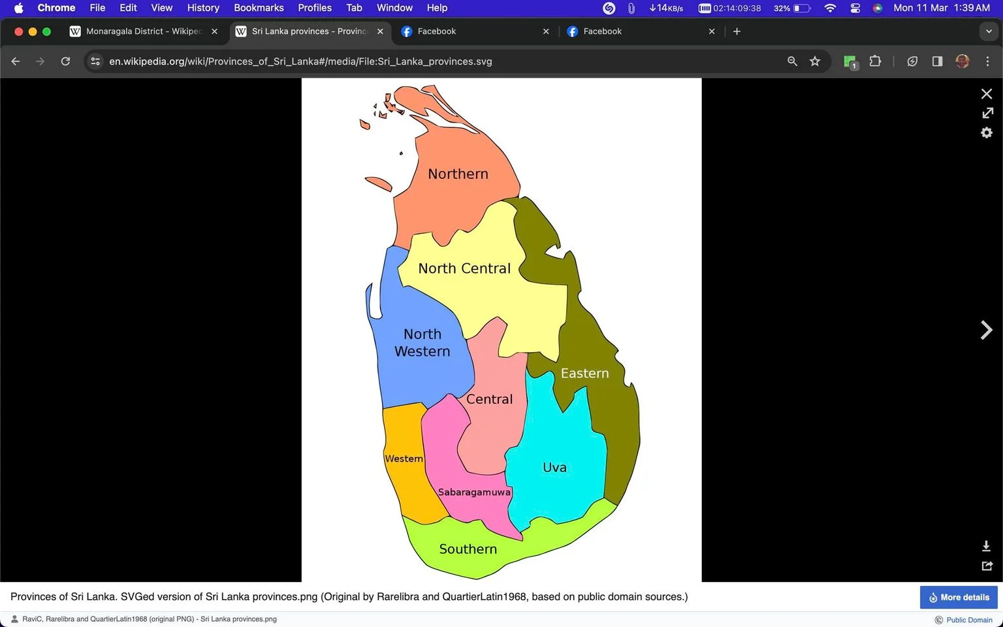Open macOS Control Center toggles
Screen dimensions: 1003x627
pos(855,8)
